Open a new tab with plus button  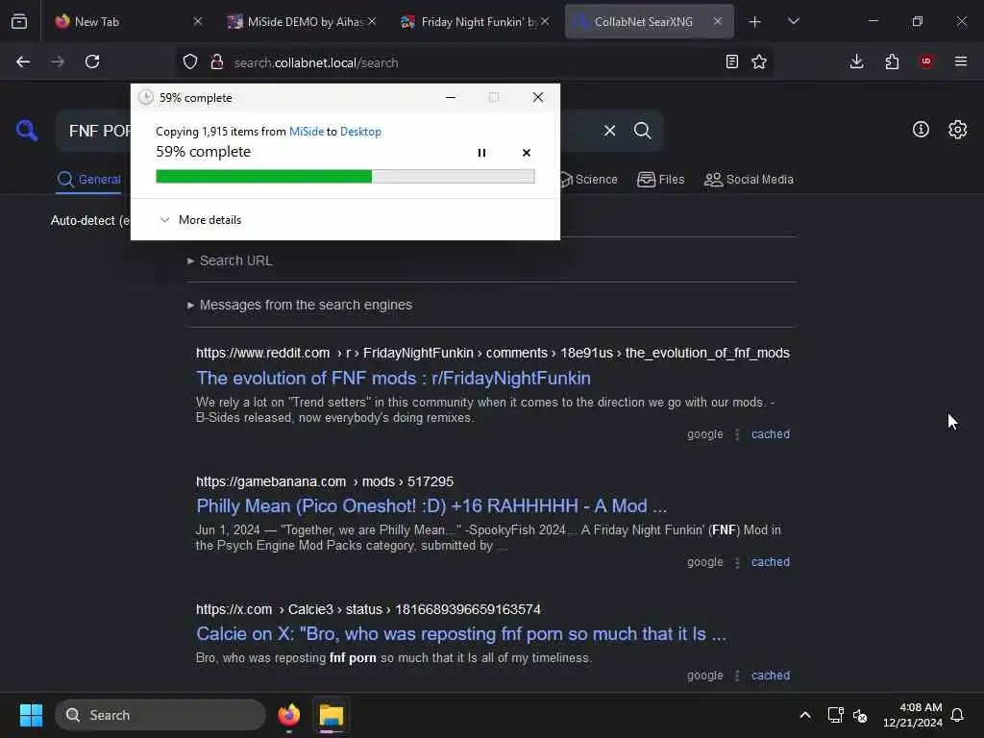click(x=755, y=22)
